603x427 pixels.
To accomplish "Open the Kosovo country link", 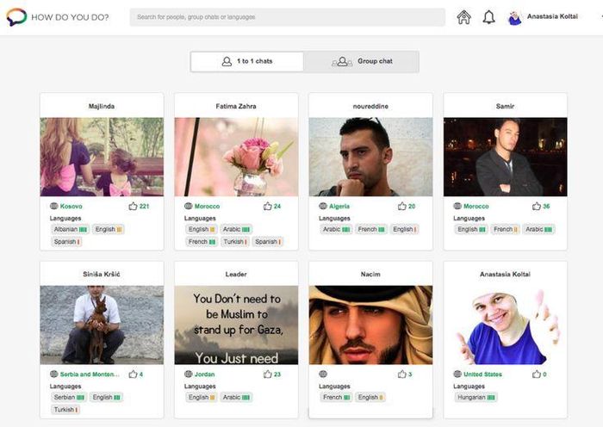I will tap(71, 207).
